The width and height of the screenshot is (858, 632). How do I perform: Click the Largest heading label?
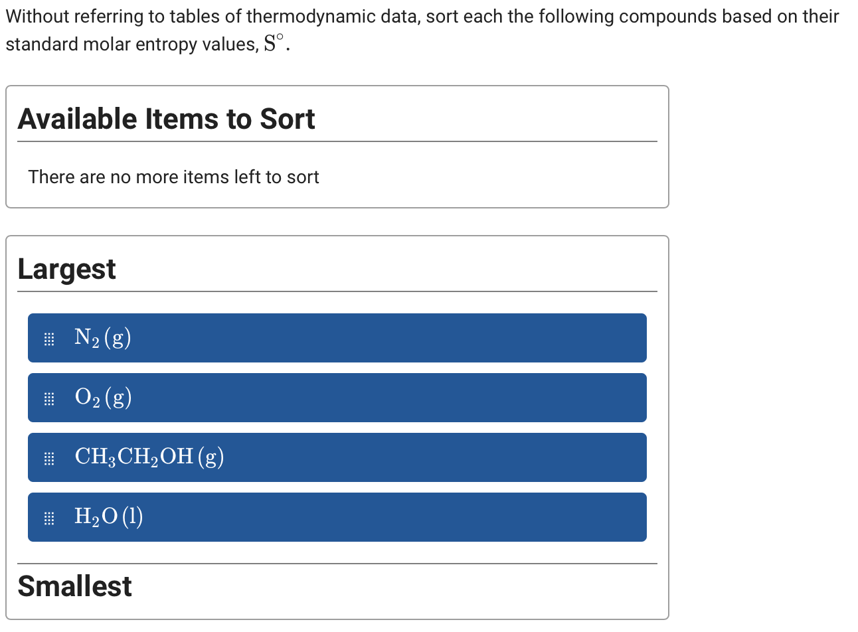pyautogui.click(x=66, y=270)
